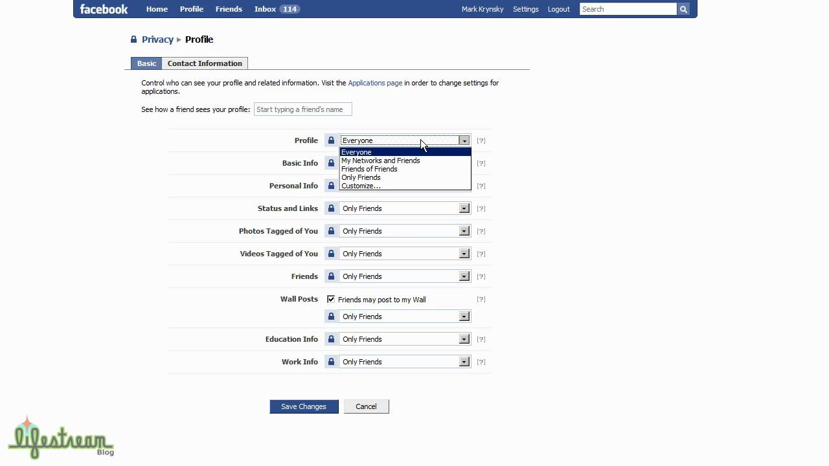Click lock icon under Wall Posts checkbox
This screenshot has height=466, width=829.
[331, 316]
